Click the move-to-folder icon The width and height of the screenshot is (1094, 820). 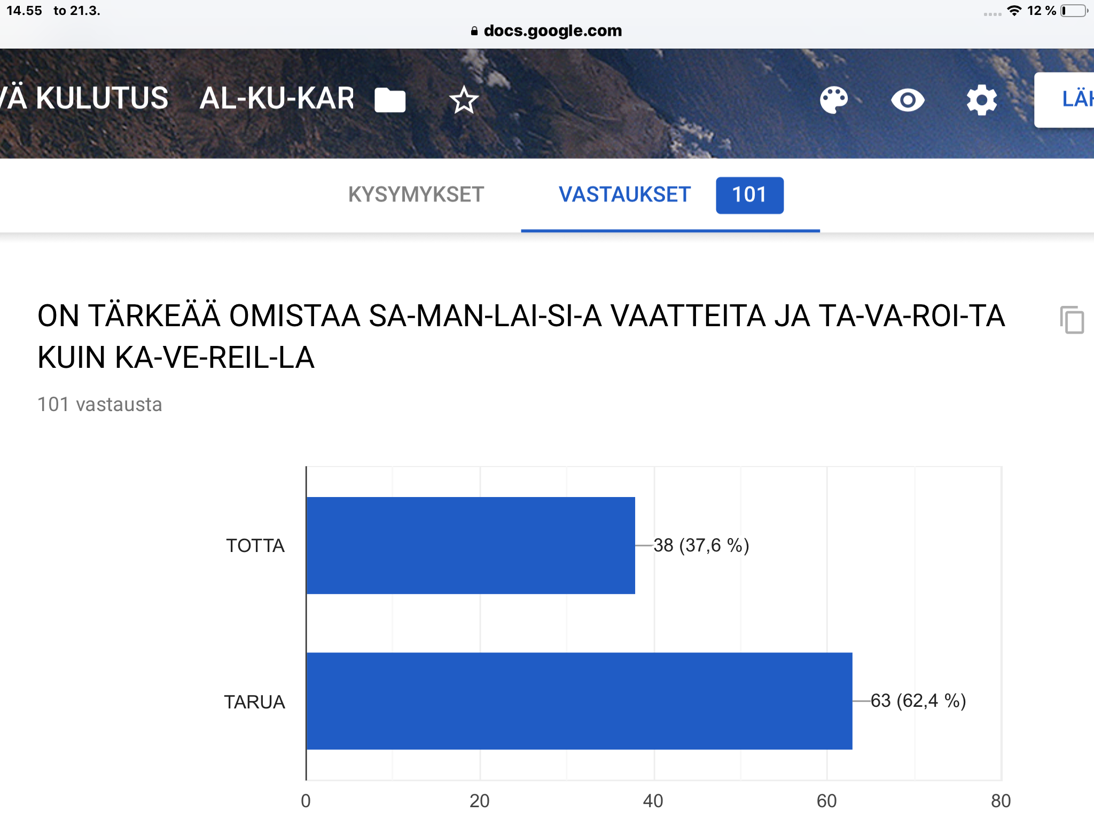pos(390,100)
